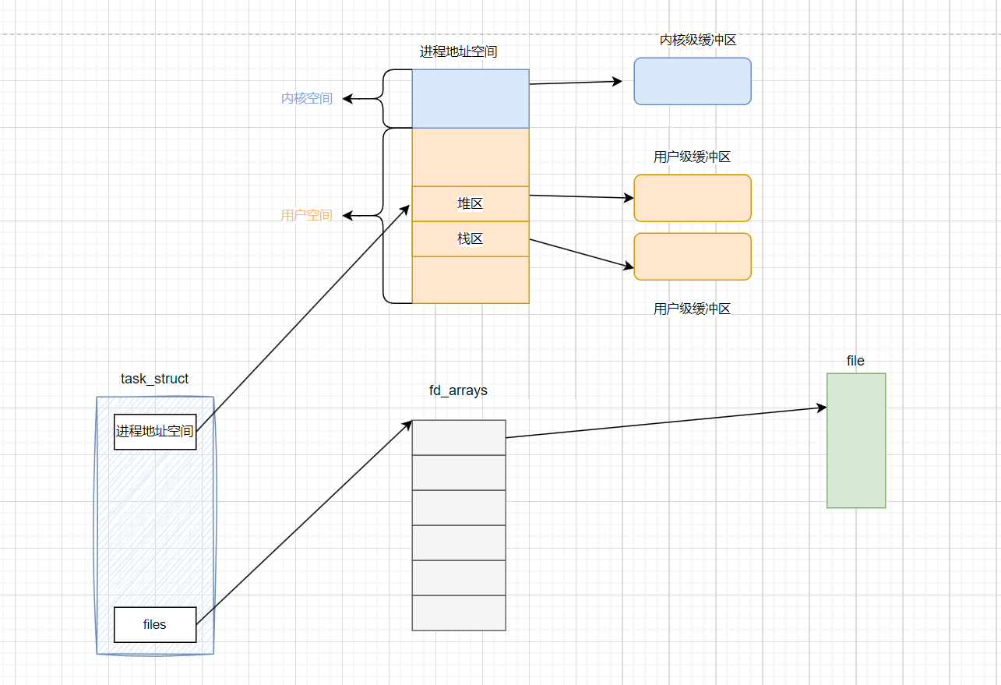
Task: Select the 堆区 cell
Action: tap(471, 203)
